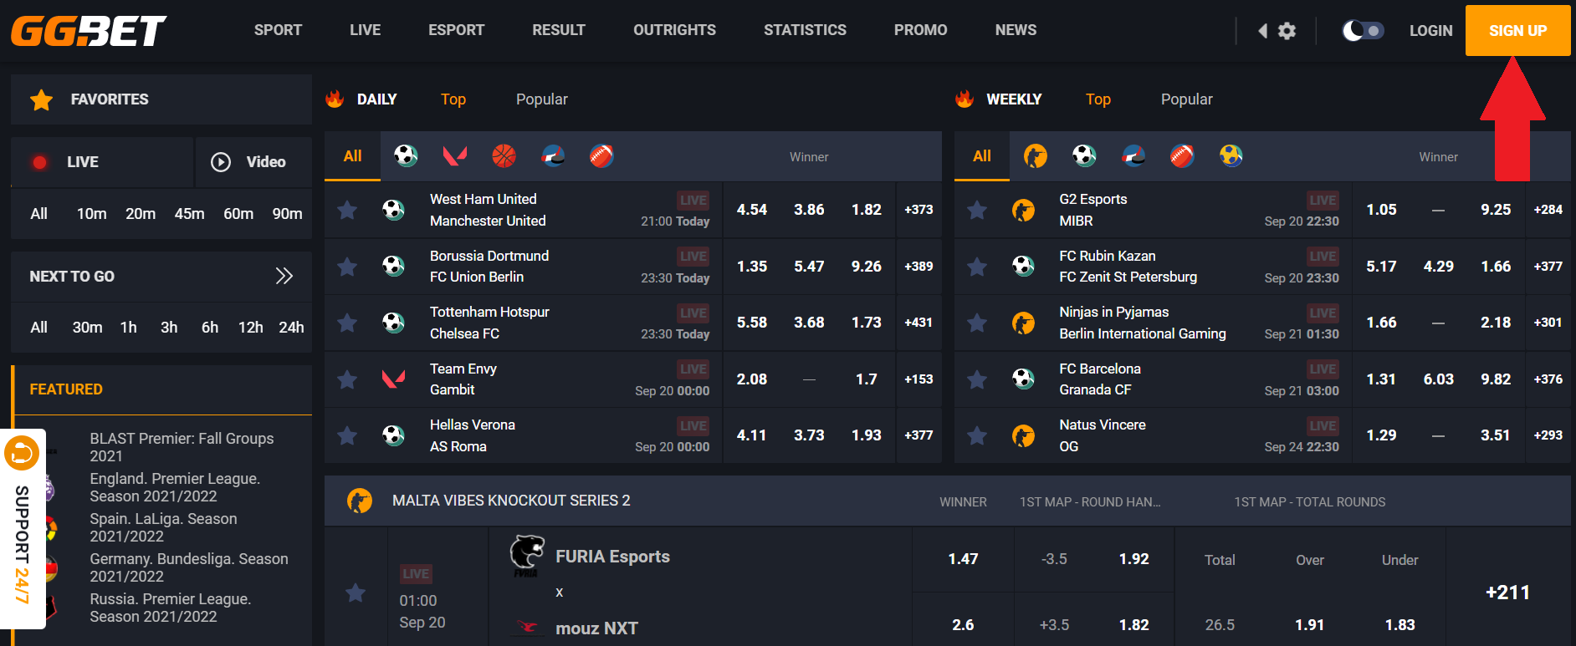Click the mouz NXT team logo
This screenshot has width=1576, height=646.
click(527, 627)
